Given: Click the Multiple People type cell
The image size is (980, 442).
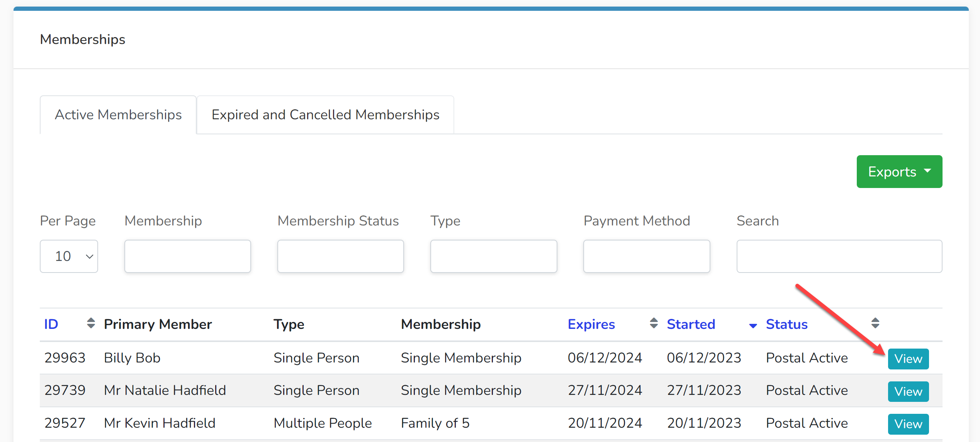Looking at the screenshot, I should (323, 423).
